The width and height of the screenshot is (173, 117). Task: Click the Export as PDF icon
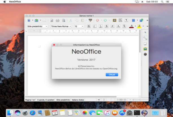(x=52, y=20)
